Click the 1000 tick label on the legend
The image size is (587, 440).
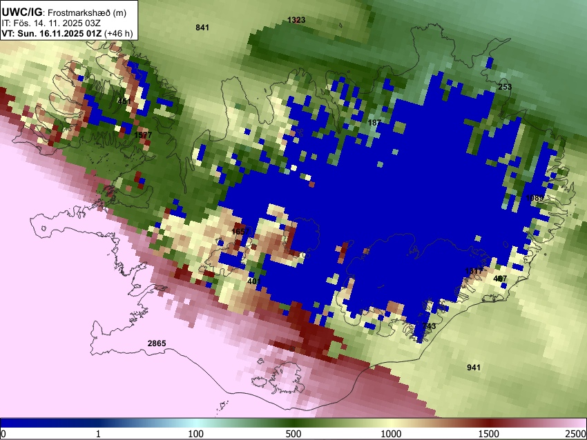point(391,434)
